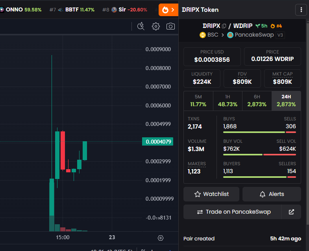Open chart settings gear

(156, 26)
